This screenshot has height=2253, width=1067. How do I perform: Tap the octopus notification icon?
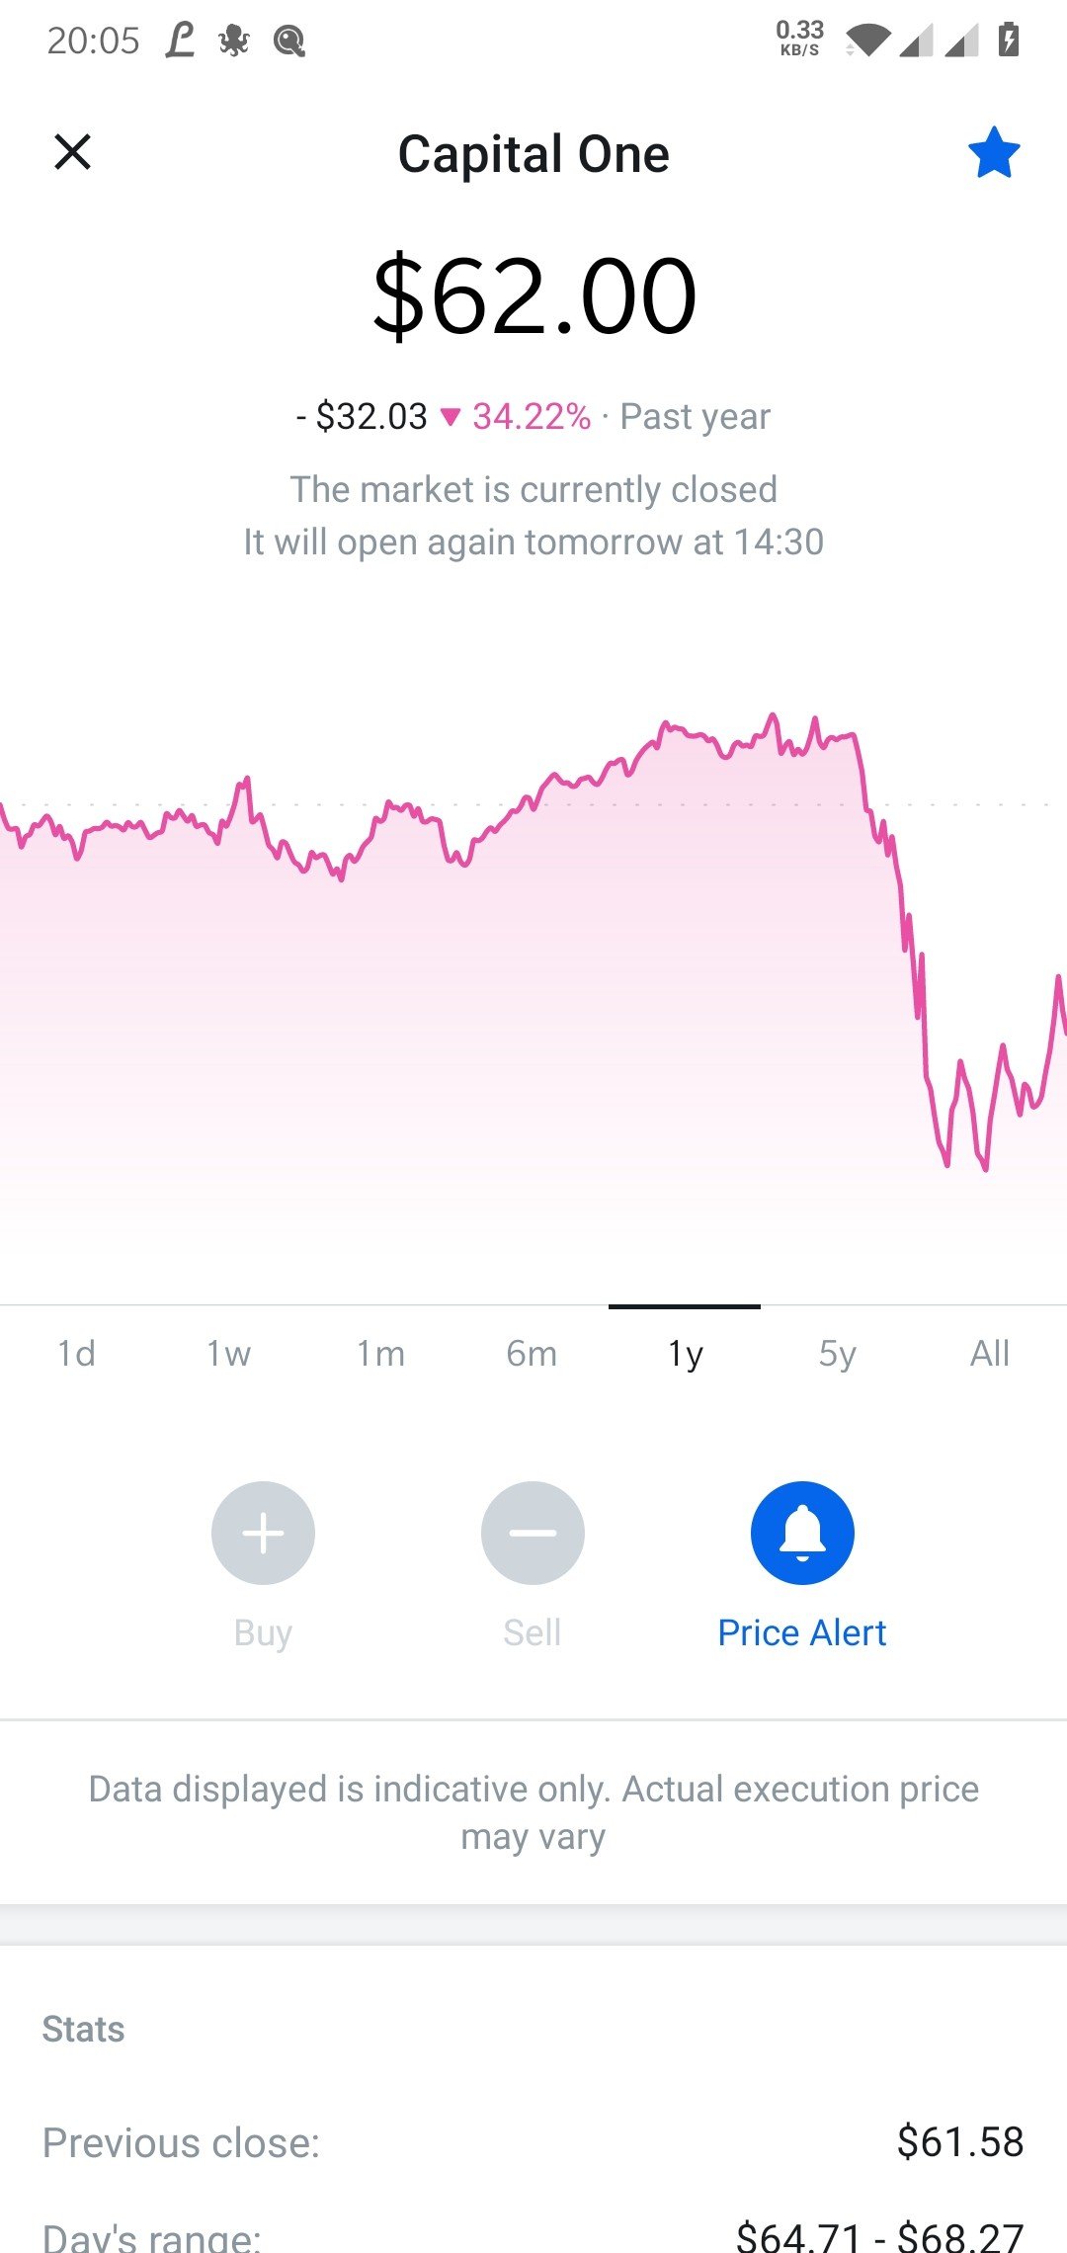click(x=234, y=41)
